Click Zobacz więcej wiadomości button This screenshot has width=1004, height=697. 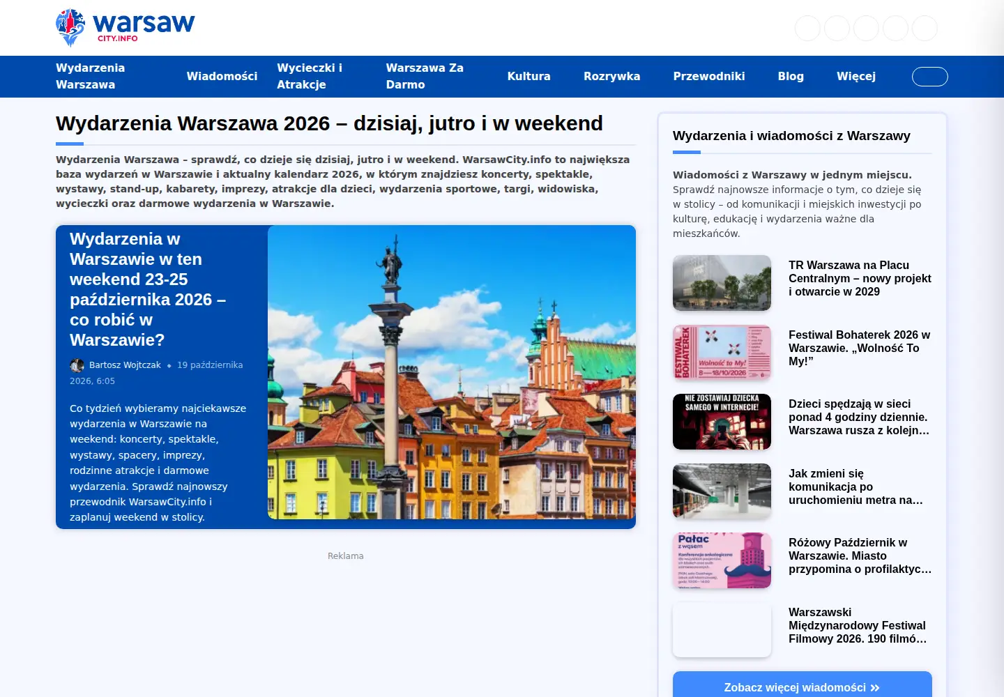[x=803, y=687]
